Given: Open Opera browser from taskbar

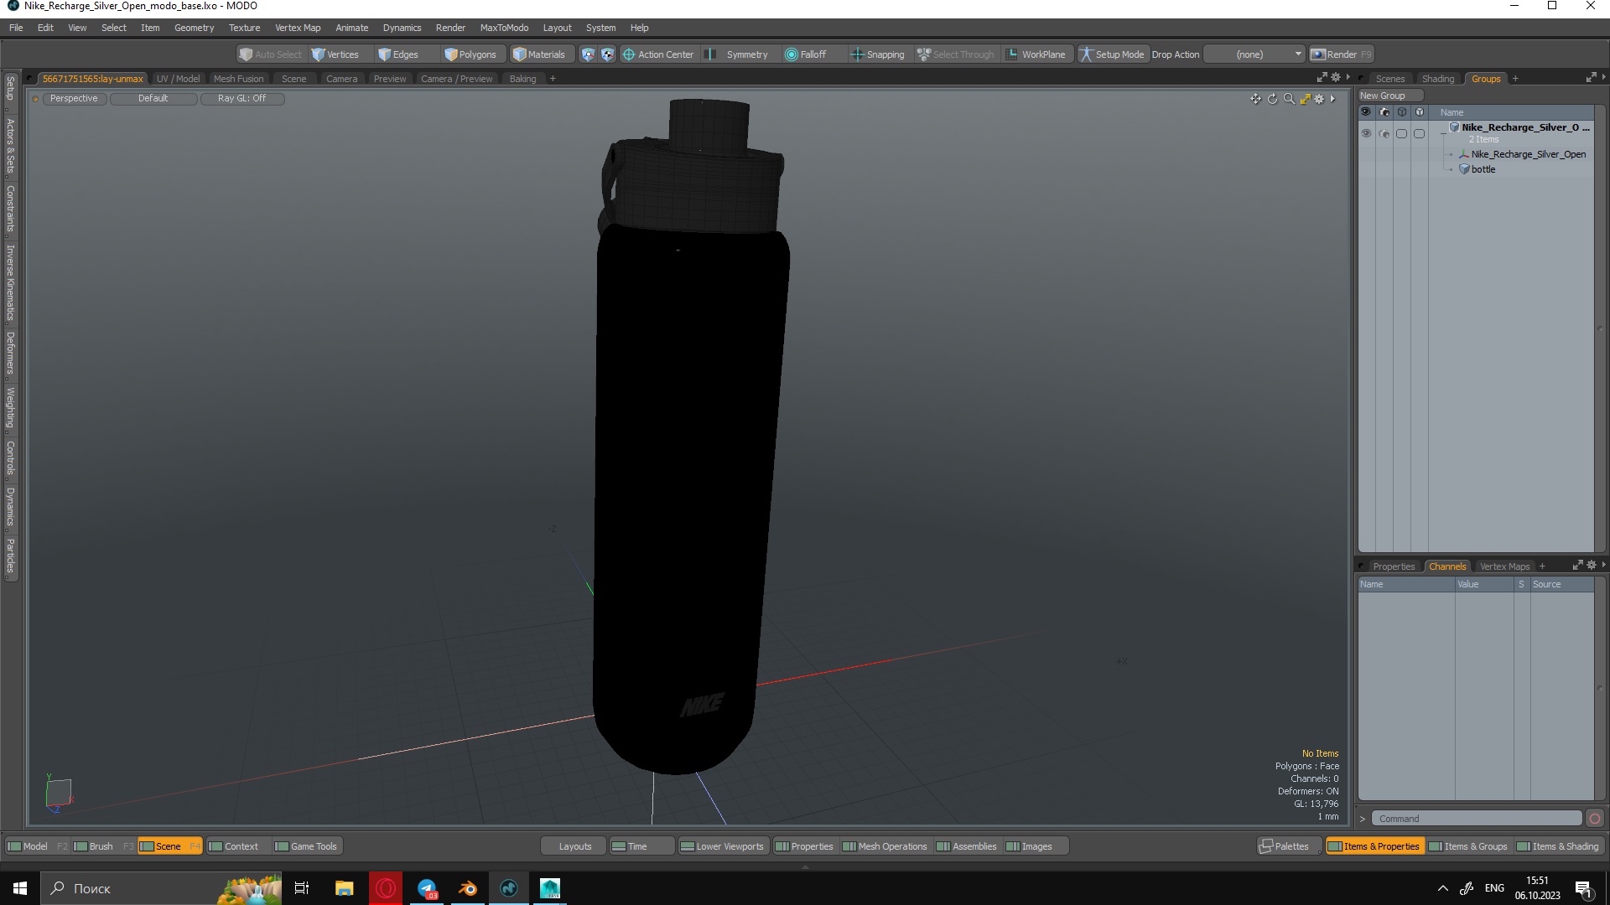Looking at the screenshot, I should (386, 888).
